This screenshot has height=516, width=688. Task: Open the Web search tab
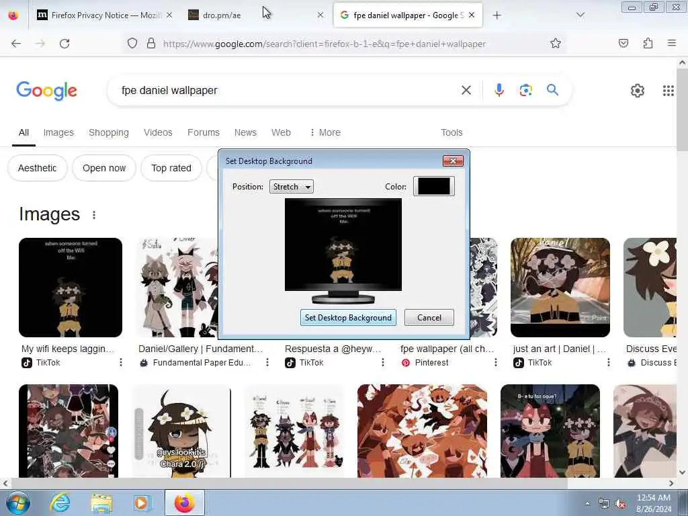tap(281, 132)
